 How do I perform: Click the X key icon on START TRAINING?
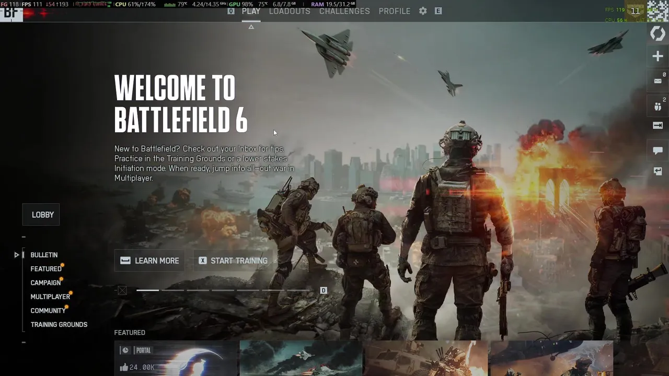click(x=202, y=261)
